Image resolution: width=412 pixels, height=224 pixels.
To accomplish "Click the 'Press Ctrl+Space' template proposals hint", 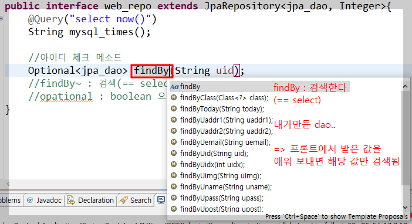I will pos(336,216).
